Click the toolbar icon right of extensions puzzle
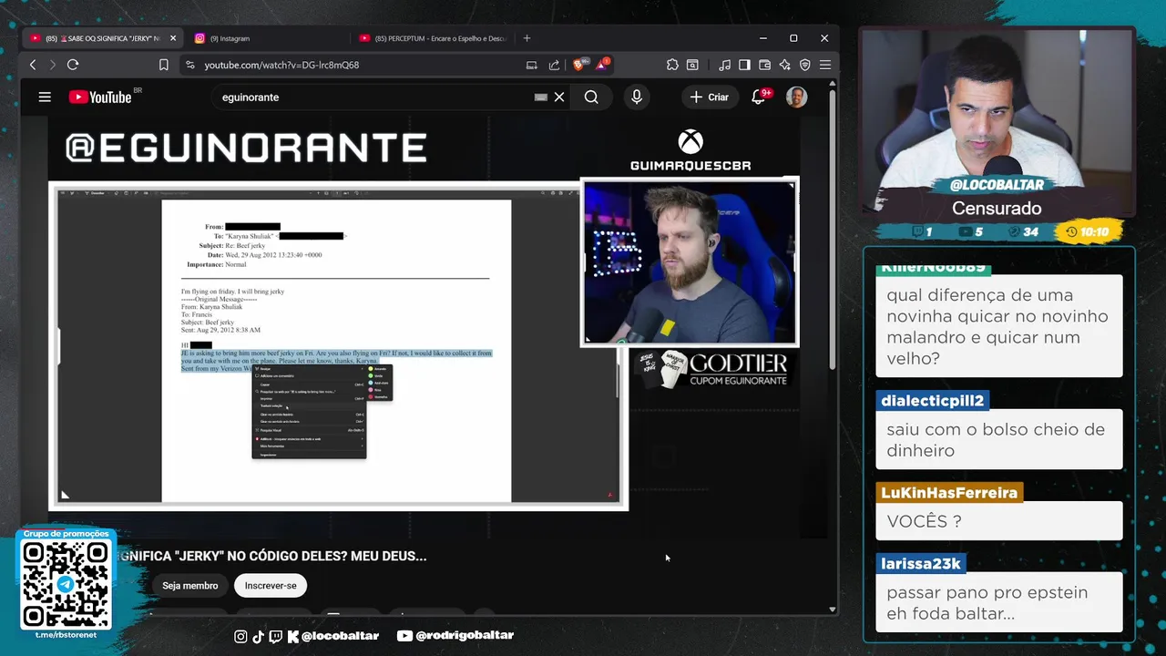This screenshot has width=1166, height=656. pos(692,65)
